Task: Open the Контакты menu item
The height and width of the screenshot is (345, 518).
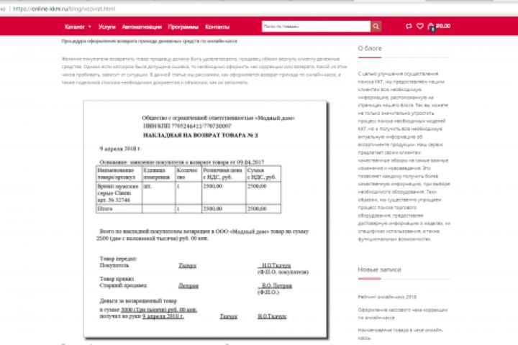Action: tap(217, 27)
